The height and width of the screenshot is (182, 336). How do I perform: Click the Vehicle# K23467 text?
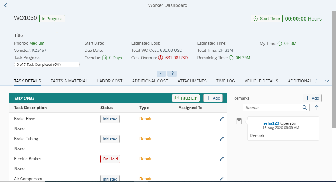click(x=30, y=51)
